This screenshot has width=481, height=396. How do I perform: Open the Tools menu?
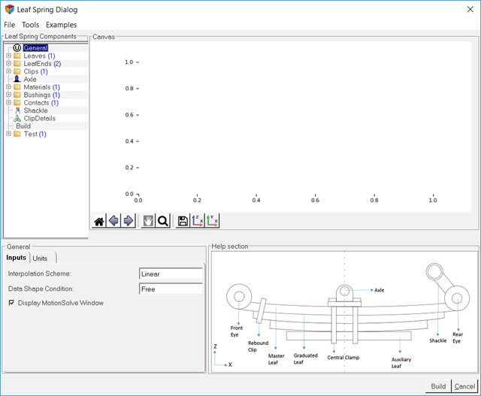(30, 25)
